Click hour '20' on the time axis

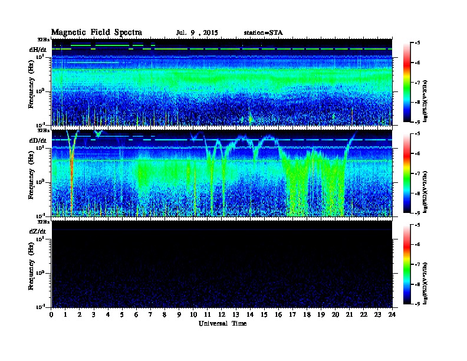coord(336,315)
